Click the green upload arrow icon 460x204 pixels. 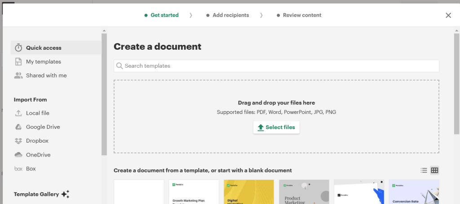pyautogui.click(x=261, y=128)
